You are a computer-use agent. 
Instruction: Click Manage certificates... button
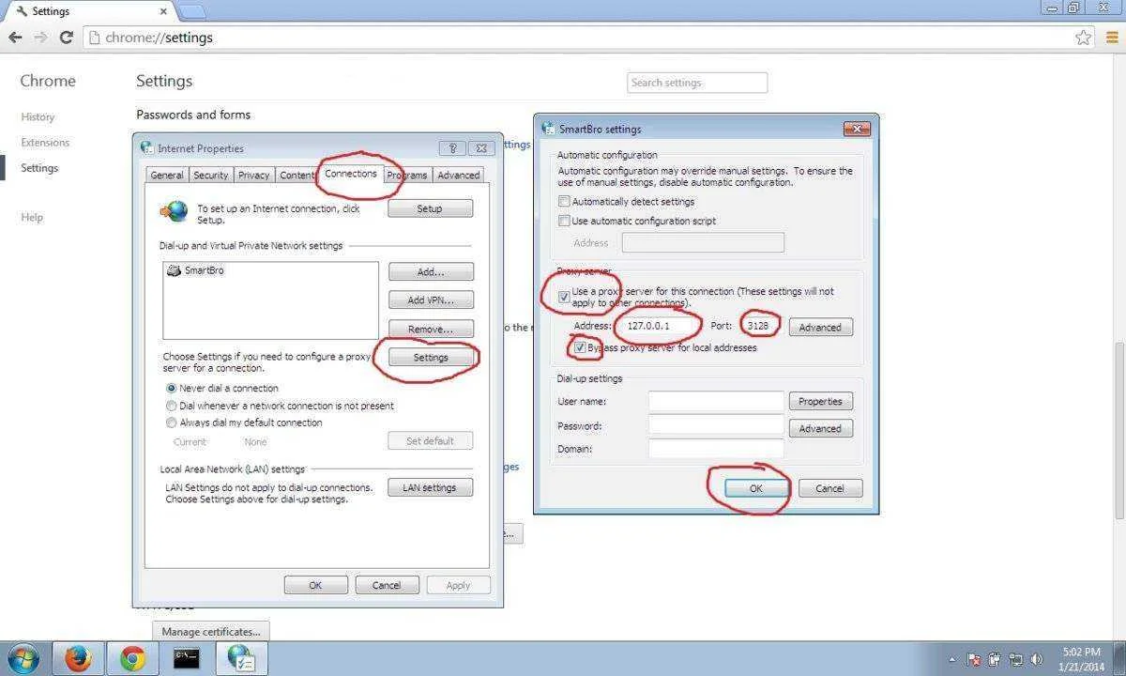click(x=212, y=632)
